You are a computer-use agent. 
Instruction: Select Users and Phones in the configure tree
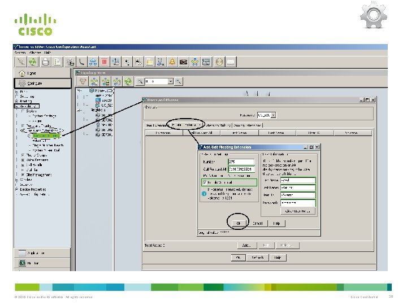(x=46, y=136)
